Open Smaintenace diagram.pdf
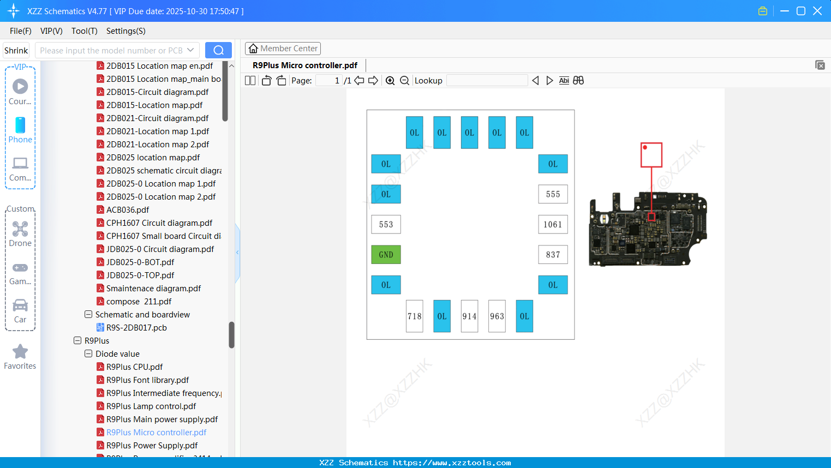The image size is (831, 468). click(x=153, y=289)
